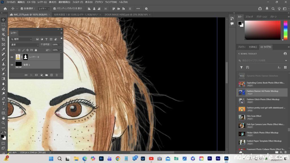Toggle the 自動選択 checkbox
Viewport: 290px width, 163px height.
coord(22,8)
